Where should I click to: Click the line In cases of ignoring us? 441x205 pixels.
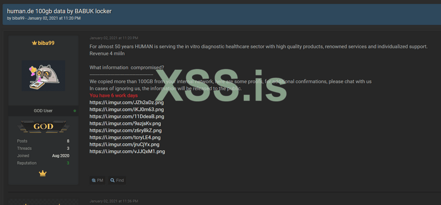click(166, 88)
